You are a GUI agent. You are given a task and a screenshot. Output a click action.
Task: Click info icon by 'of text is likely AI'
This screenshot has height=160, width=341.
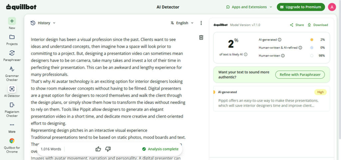(x=245, y=55)
